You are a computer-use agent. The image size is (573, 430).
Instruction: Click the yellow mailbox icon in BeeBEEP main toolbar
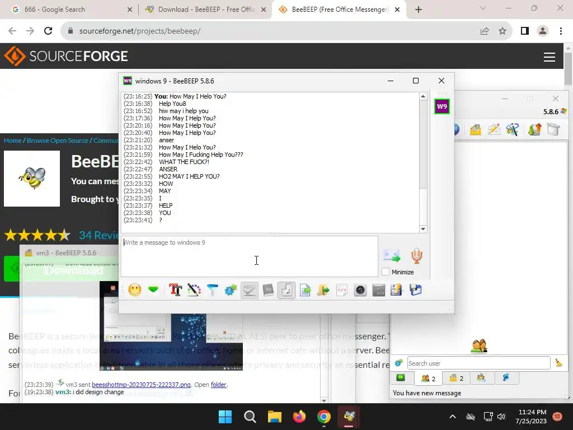[476, 129]
